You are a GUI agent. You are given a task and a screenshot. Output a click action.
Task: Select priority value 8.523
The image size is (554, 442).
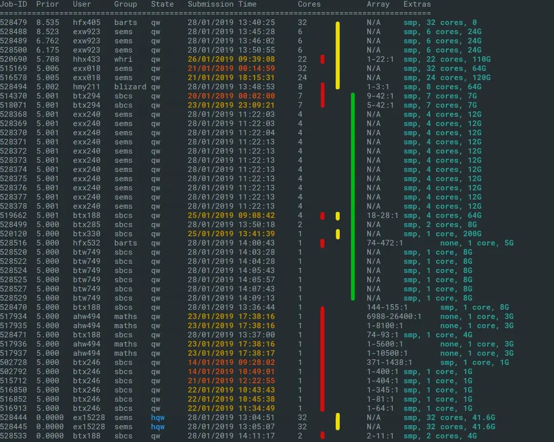pos(47,32)
